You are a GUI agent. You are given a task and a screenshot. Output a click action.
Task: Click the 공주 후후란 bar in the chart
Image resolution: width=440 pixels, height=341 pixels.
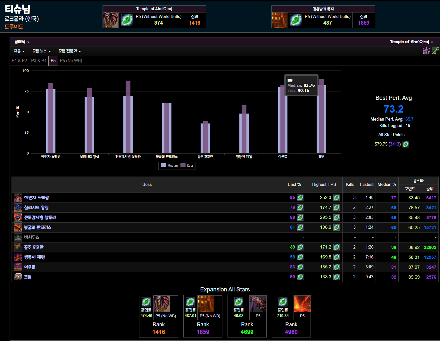point(205,137)
